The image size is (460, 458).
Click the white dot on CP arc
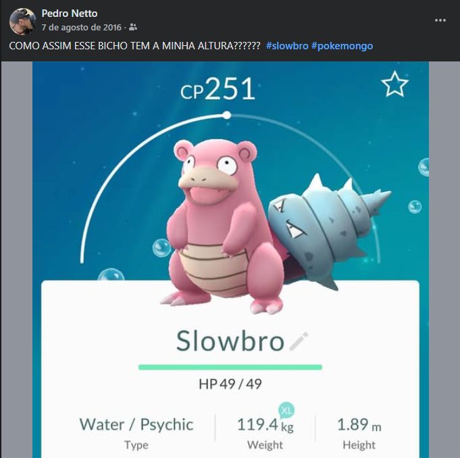point(226,115)
